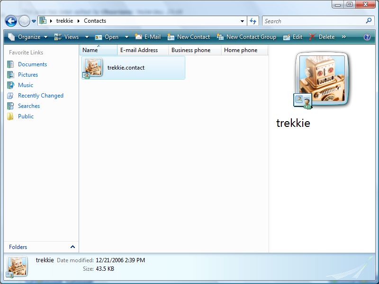Create a New Contact
The width and height of the screenshot is (379, 284).
coord(189,36)
